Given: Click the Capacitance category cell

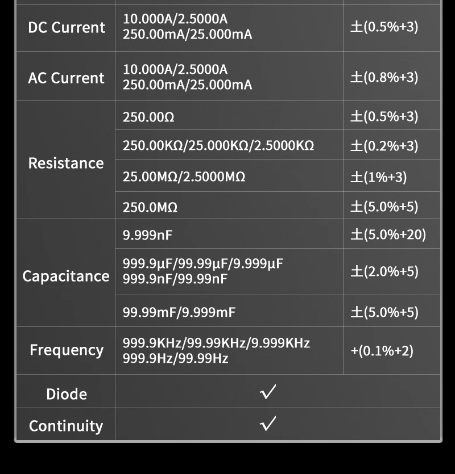Looking at the screenshot, I should pos(66,272).
